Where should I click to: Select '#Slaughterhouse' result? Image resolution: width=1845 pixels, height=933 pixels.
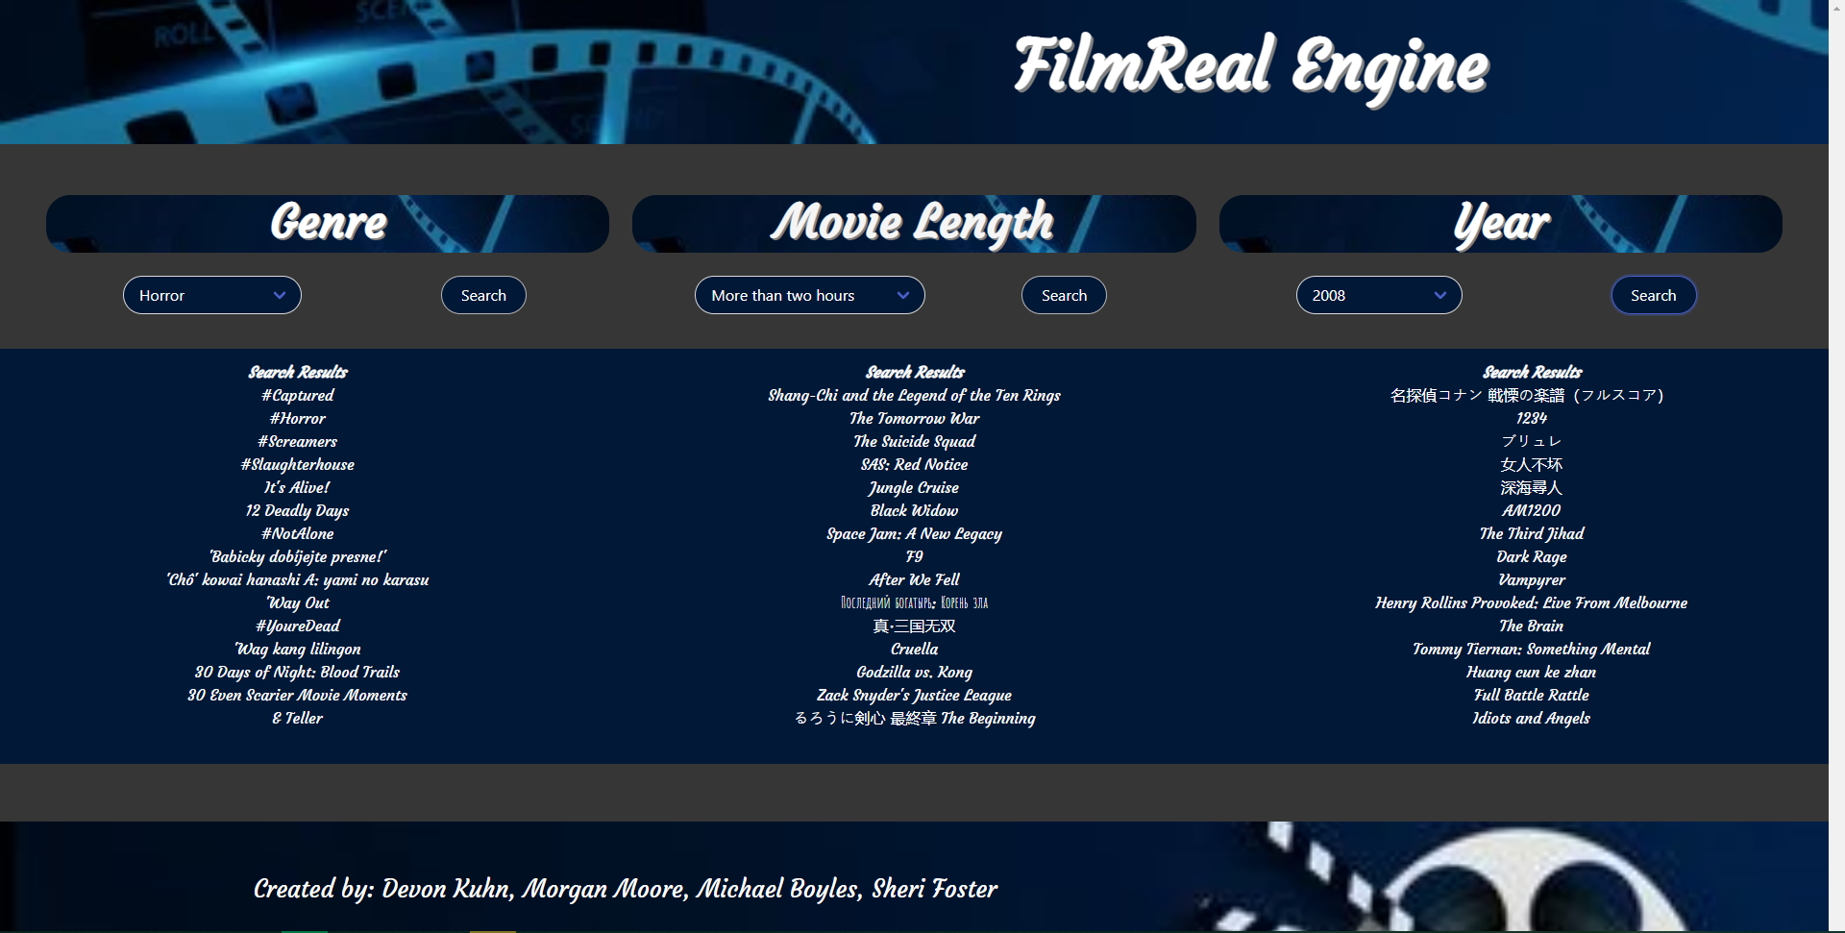(298, 464)
